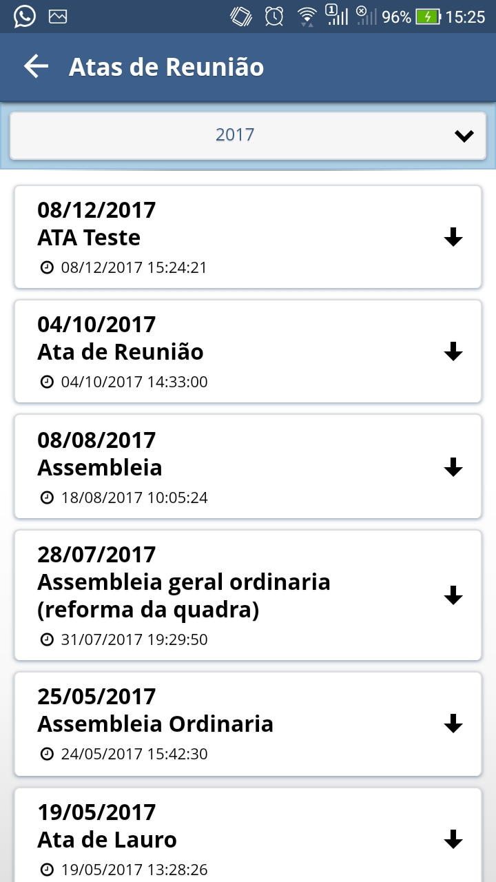Tap the Assembleia Ordinaria 25/05/2017 title
The width and height of the screenshot is (496, 882).
click(155, 724)
